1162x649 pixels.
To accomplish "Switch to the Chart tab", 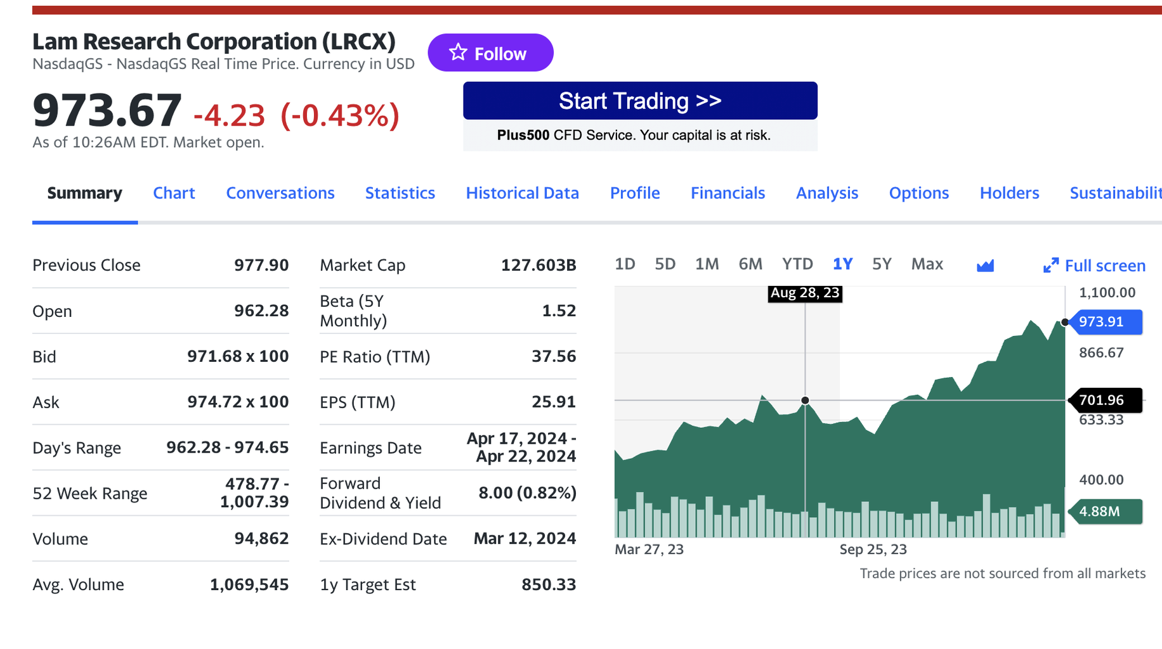I will [x=174, y=193].
